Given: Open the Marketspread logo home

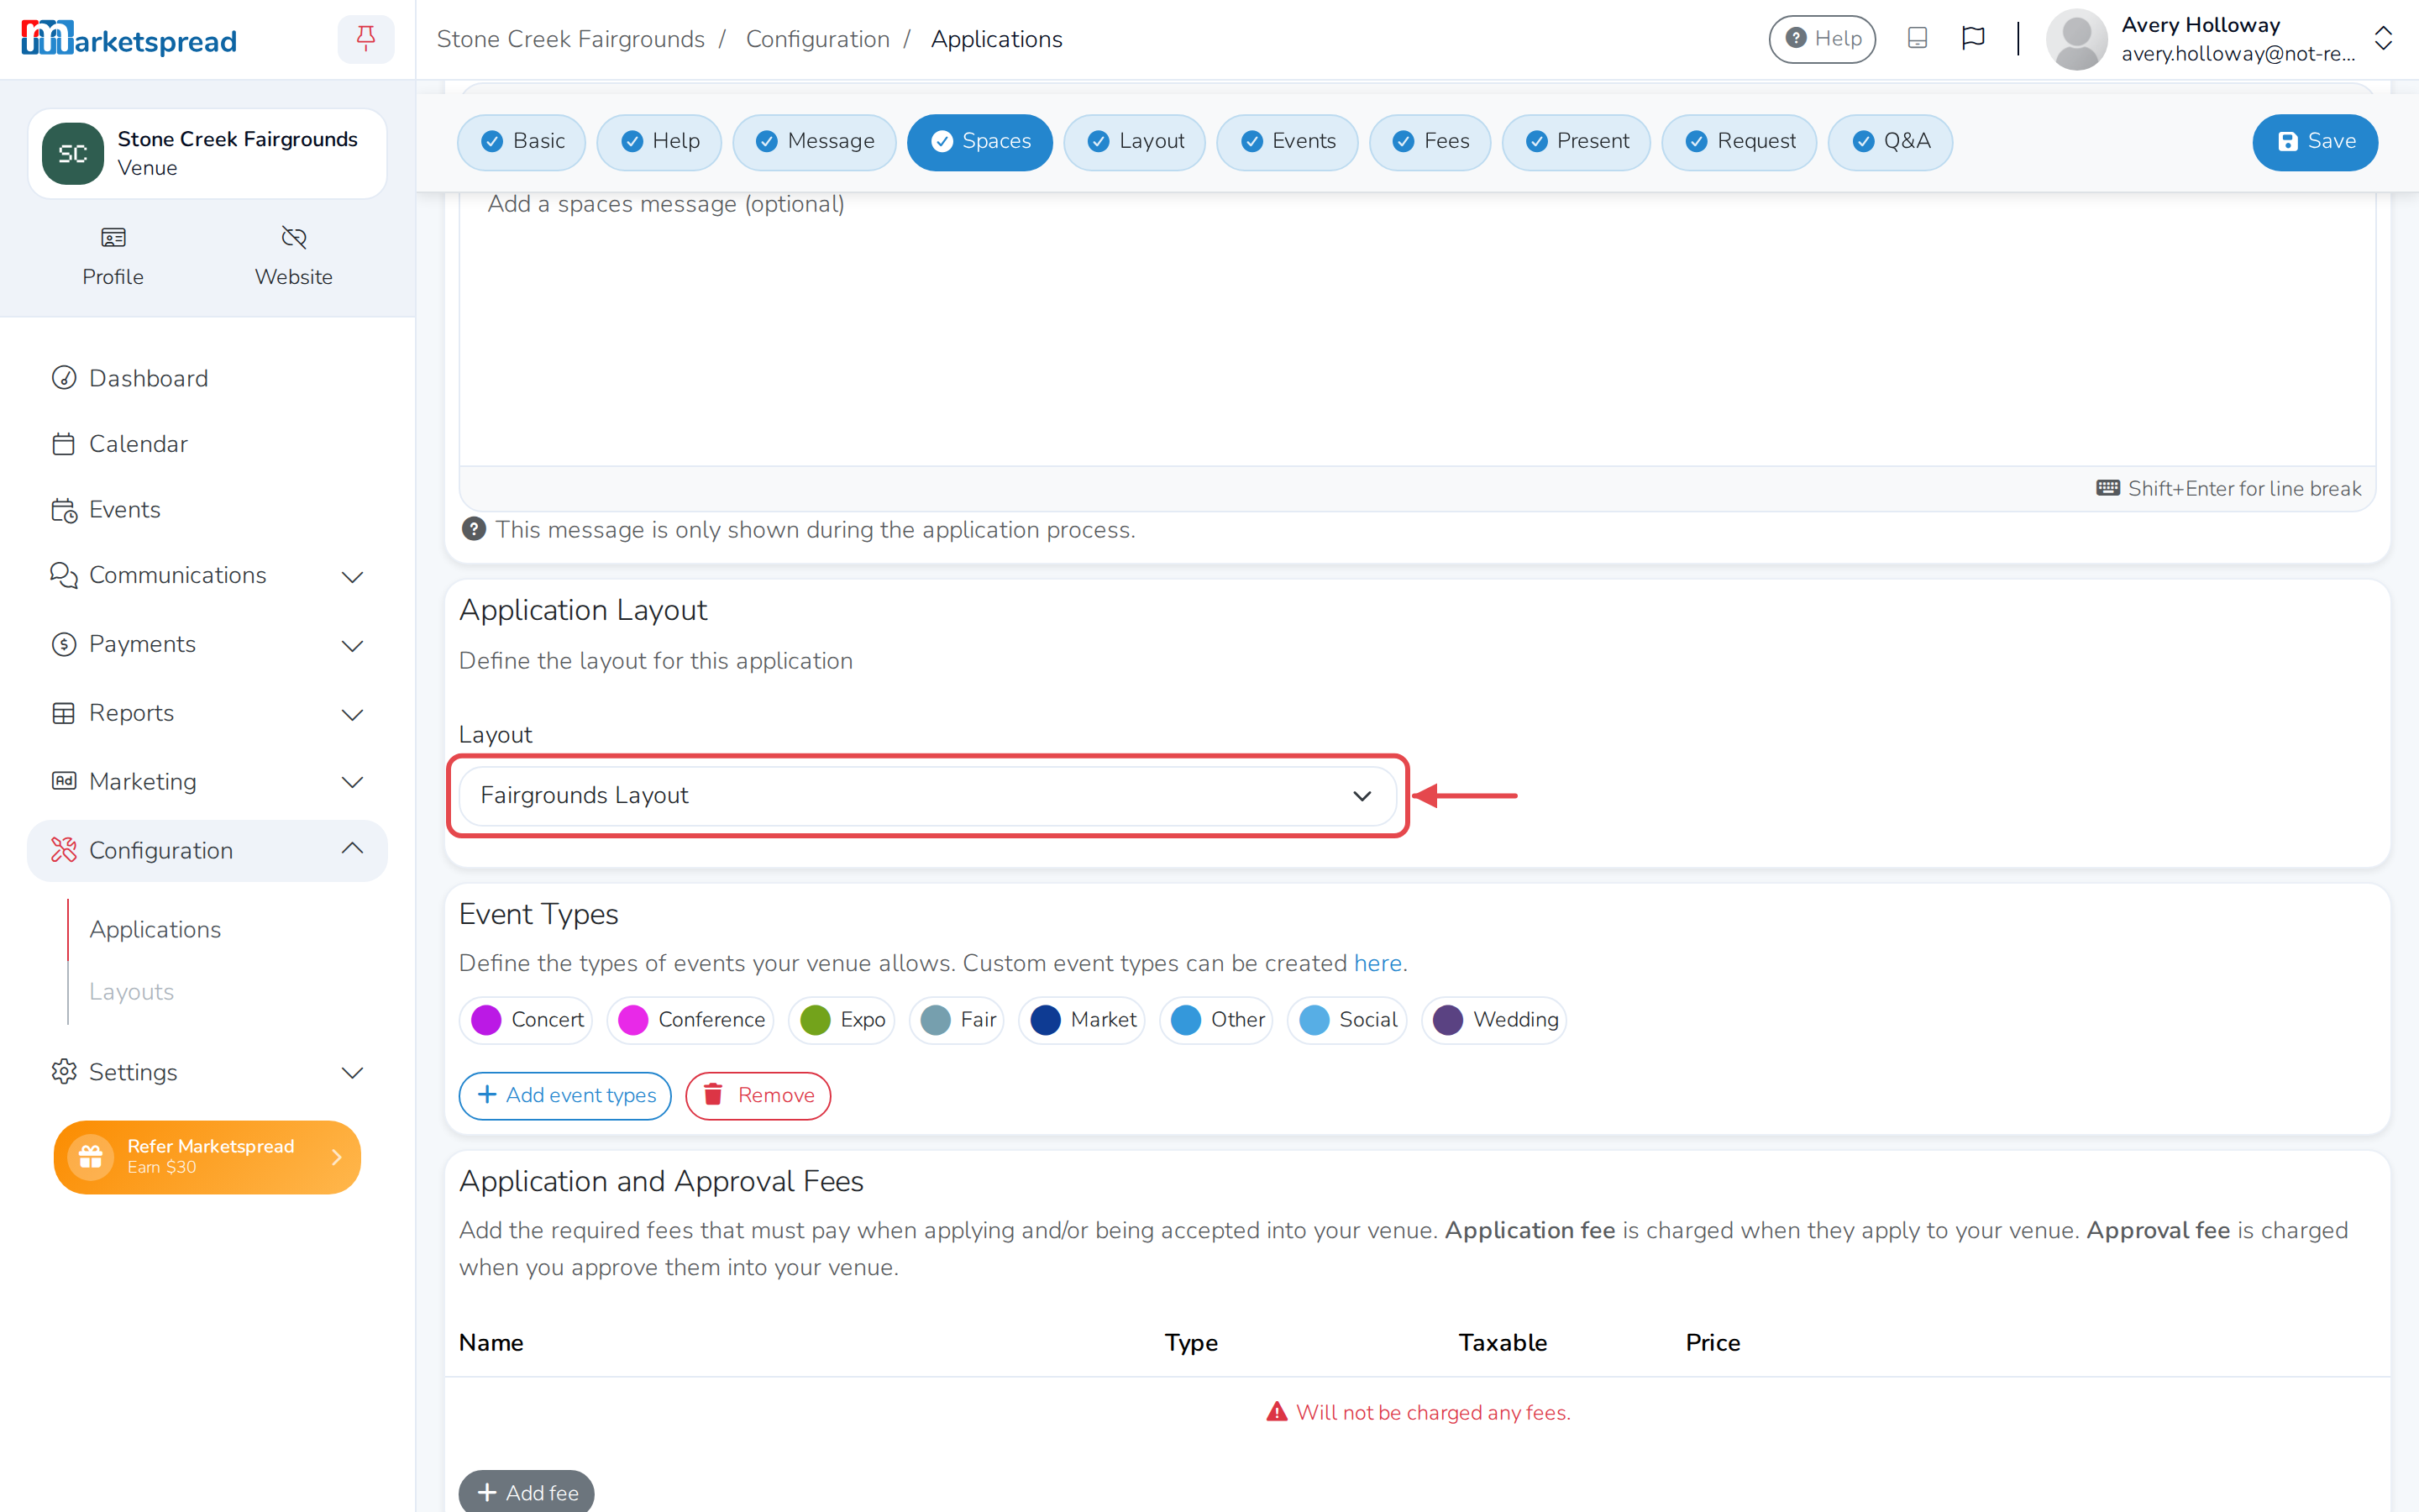Looking at the screenshot, I should coord(129,40).
